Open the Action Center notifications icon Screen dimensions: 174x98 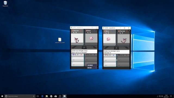pos(171,96)
